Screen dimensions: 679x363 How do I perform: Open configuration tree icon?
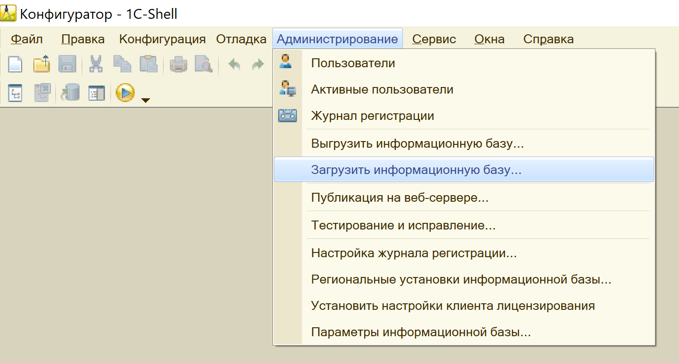pos(16,93)
